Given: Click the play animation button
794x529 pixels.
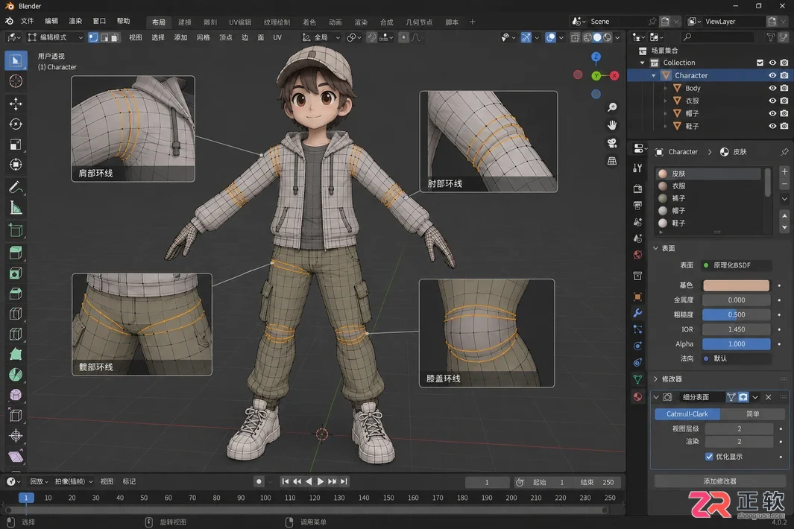Looking at the screenshot, I should coord(321,481).
